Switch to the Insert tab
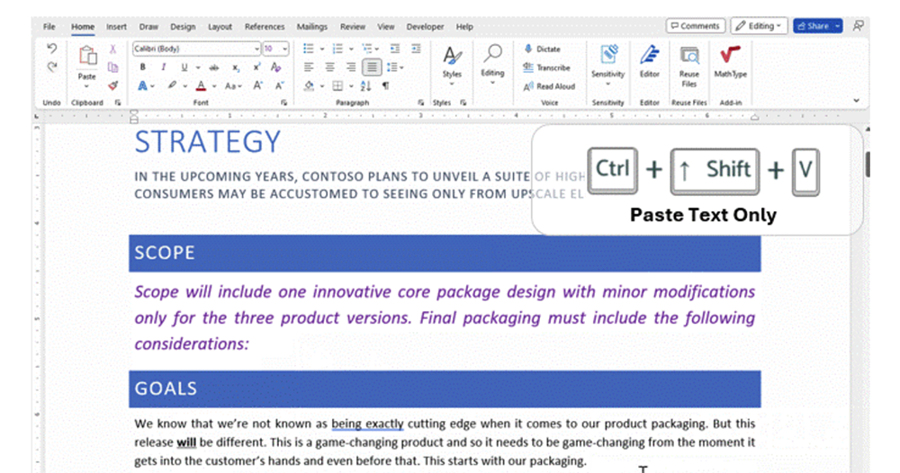The height and width of the screenshot is (473, 900). pos(116,26)
